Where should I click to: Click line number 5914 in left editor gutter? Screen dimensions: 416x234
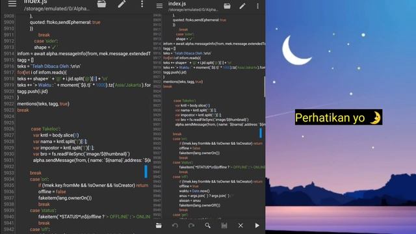click(8, 53)
